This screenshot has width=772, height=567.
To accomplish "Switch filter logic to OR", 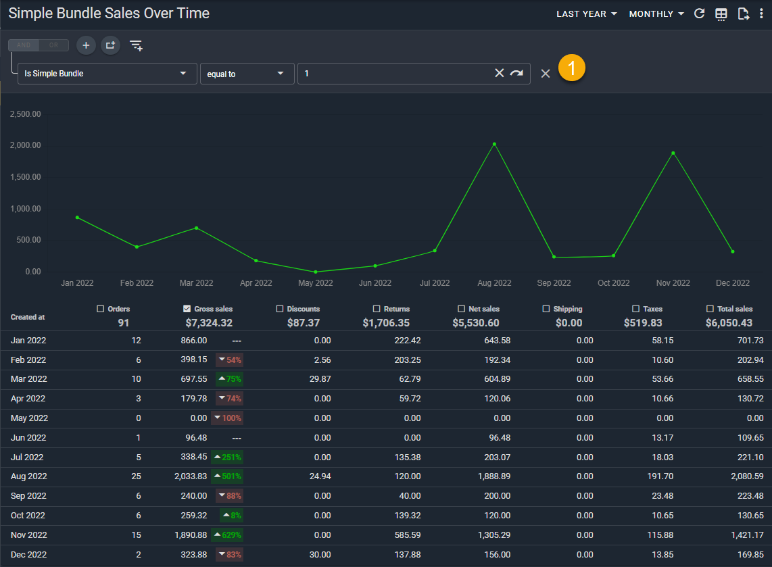I will coord(54,45).
